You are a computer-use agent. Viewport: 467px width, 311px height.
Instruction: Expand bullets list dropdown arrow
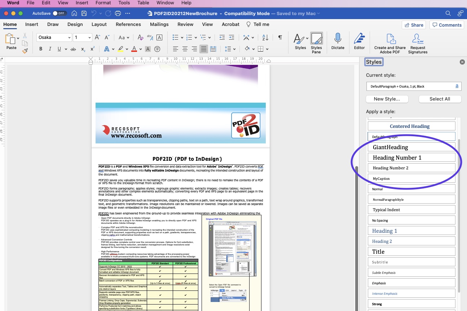tap(182, 38)
